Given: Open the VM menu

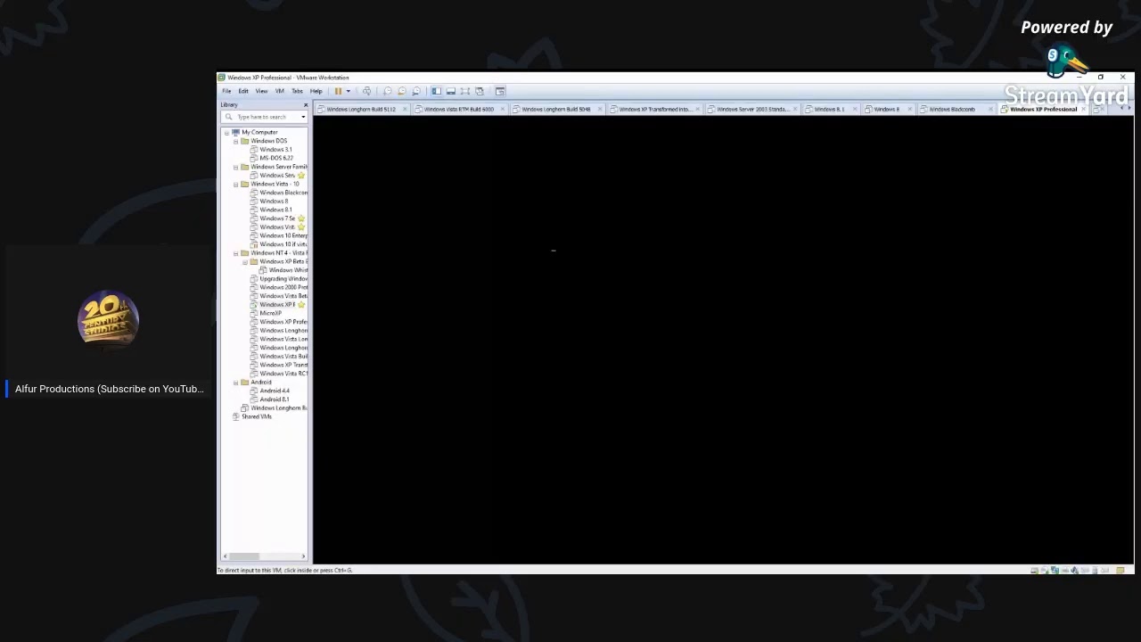Looking at the screenshot, I should 280,91.
